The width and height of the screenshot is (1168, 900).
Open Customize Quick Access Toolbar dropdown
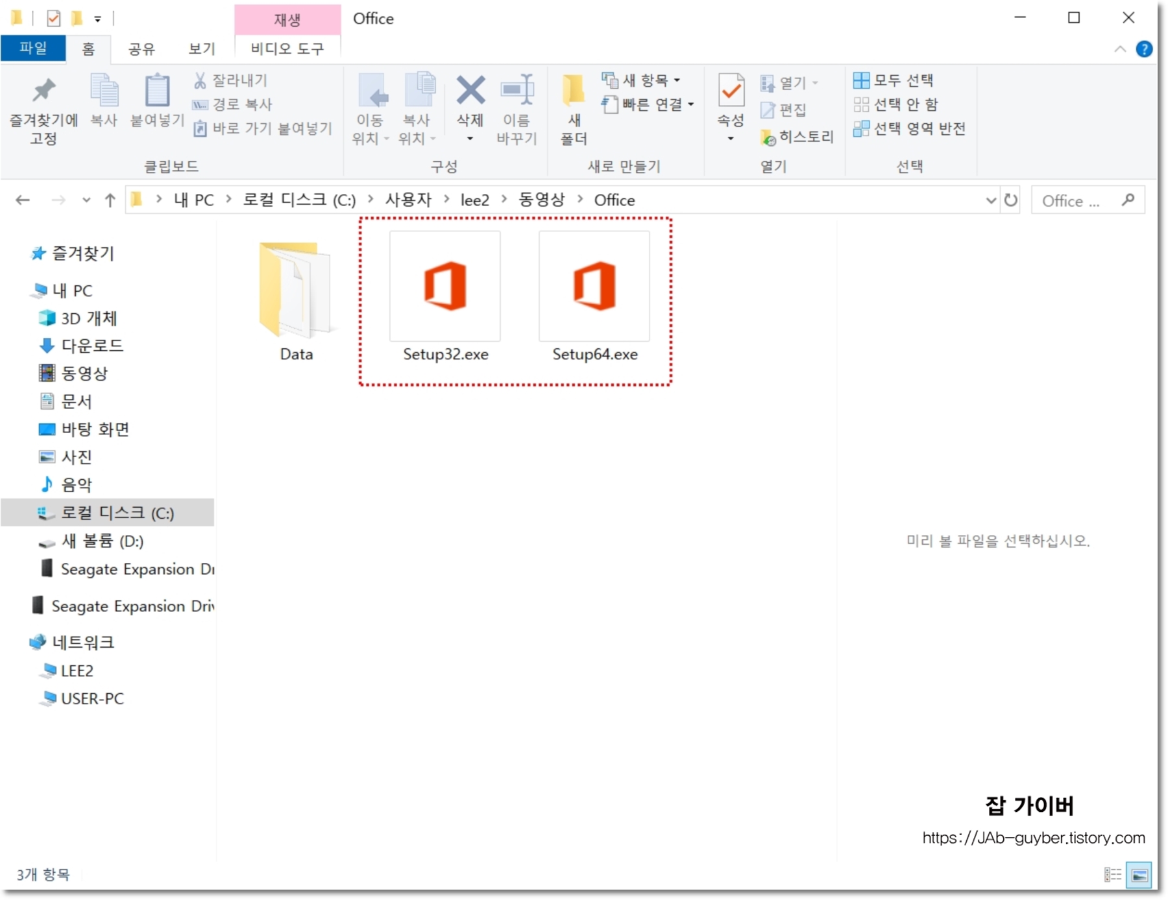(98, 19)
